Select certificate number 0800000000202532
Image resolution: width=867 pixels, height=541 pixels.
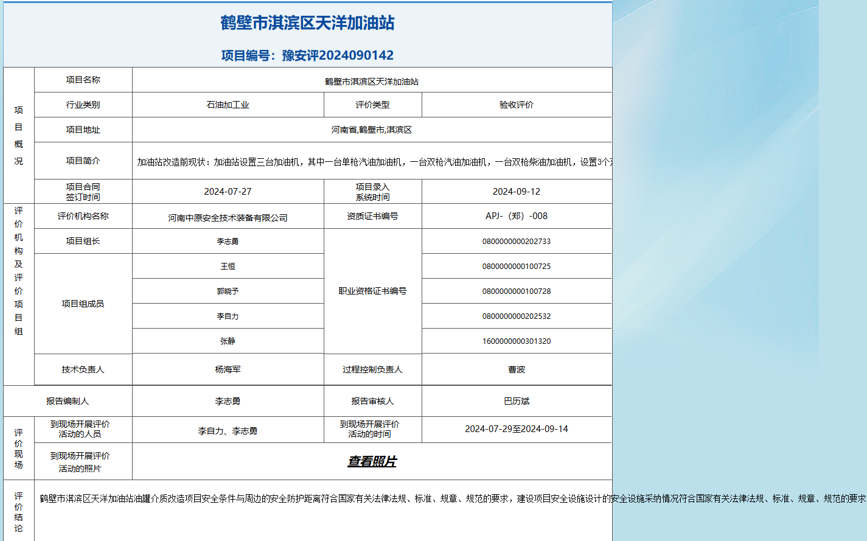coord(517,316)
